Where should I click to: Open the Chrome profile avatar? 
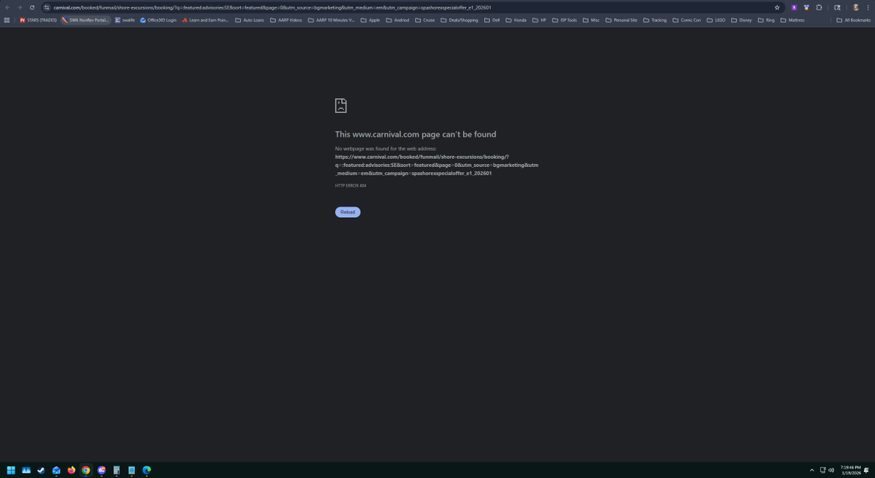tap(856, 7)
